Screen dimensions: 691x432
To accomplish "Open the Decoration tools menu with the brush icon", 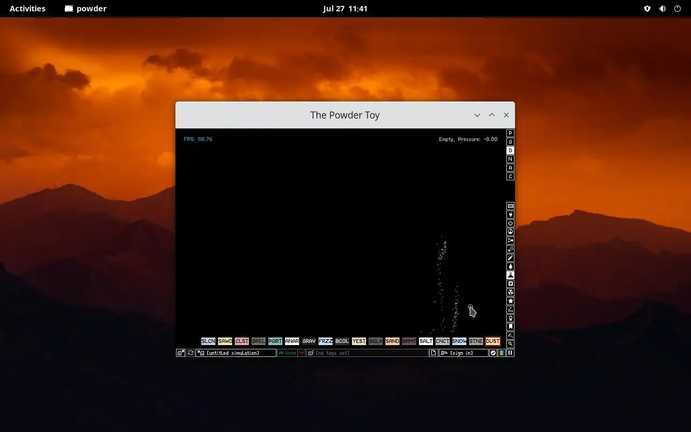I will click(510, 336).
